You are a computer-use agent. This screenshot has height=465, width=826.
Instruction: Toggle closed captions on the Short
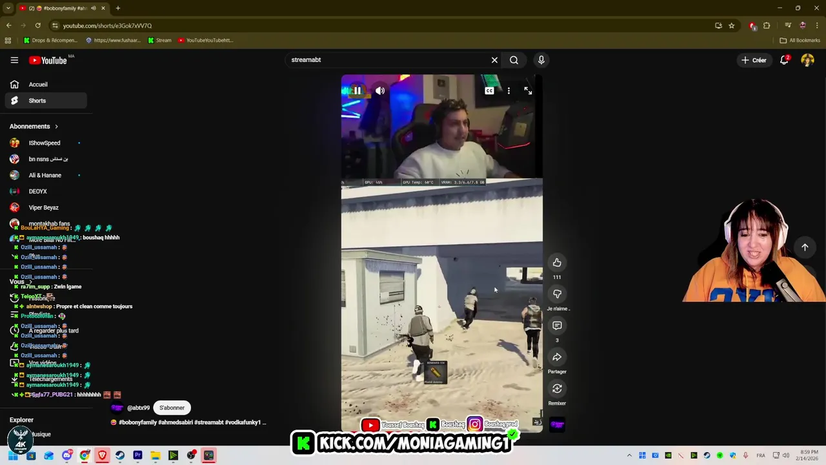489,91
